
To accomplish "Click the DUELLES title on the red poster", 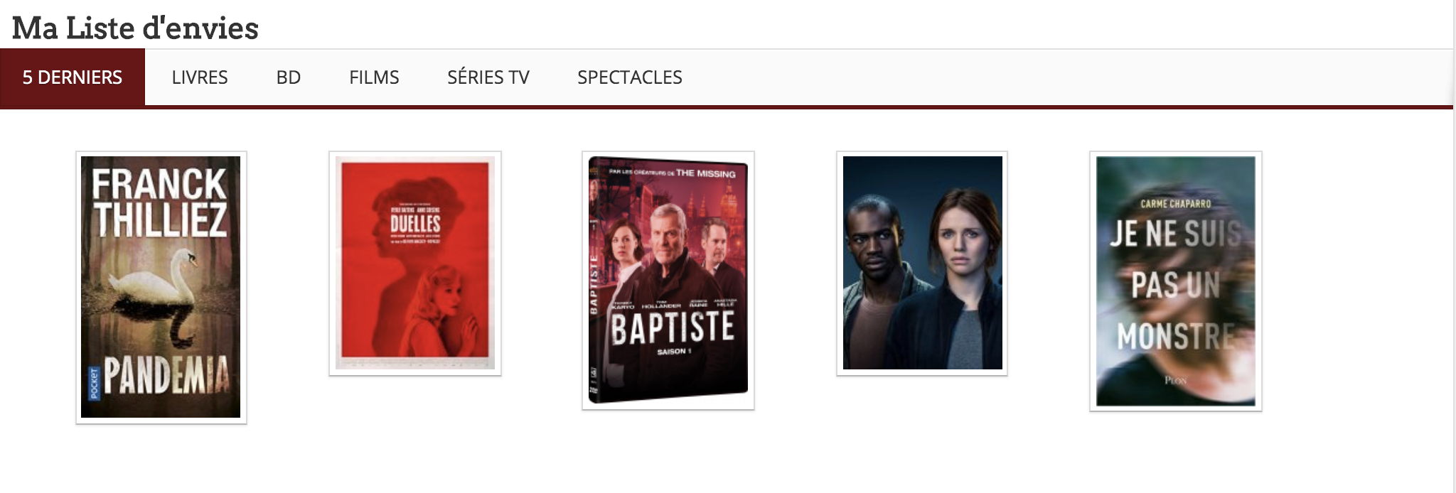I will pyautogui.click(x=415, y=224).
